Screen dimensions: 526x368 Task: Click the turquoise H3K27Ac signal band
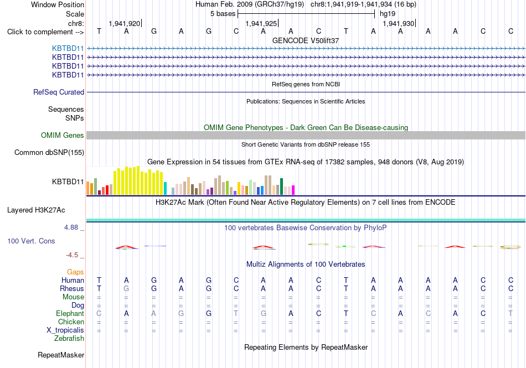tap(306, 220)
